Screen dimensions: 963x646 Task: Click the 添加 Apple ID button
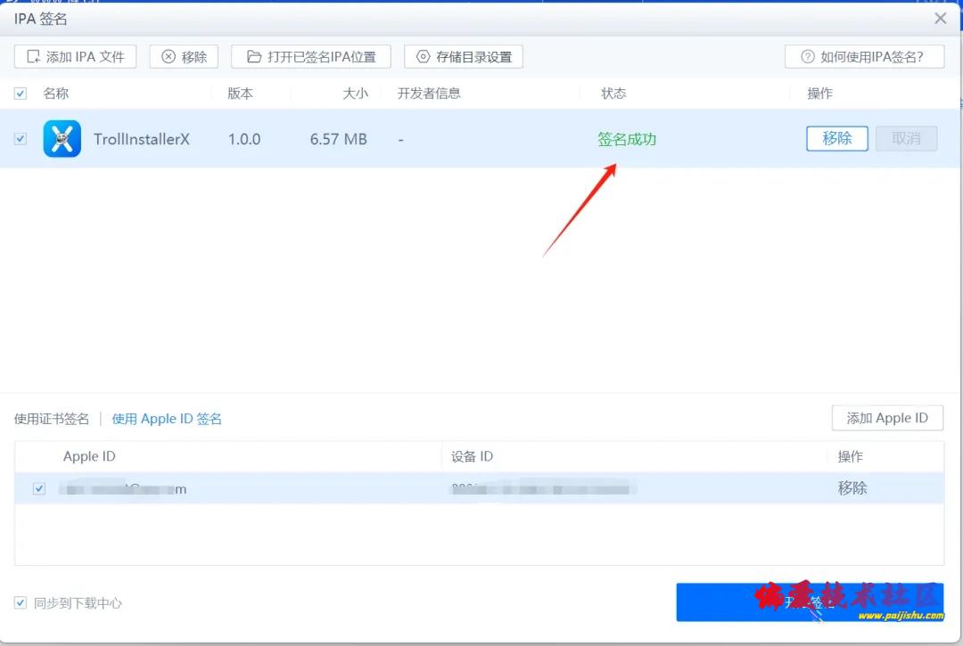pos(887,418)
